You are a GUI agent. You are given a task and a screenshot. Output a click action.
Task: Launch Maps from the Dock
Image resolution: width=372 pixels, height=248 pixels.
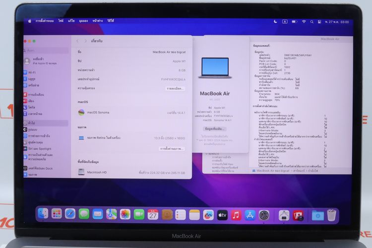pyautogui.click(x=112, y=214)
